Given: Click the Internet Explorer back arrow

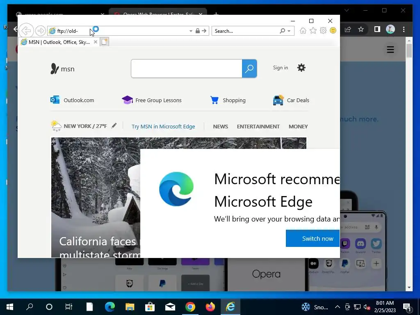Looking at the screenshot, I should click(x=26, y=31).
